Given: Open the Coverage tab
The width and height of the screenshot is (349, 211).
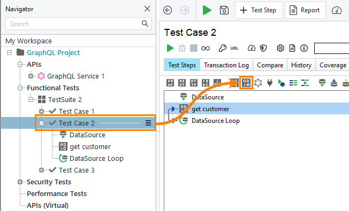Looking at the screenshot, I should [x=333, y=65].
